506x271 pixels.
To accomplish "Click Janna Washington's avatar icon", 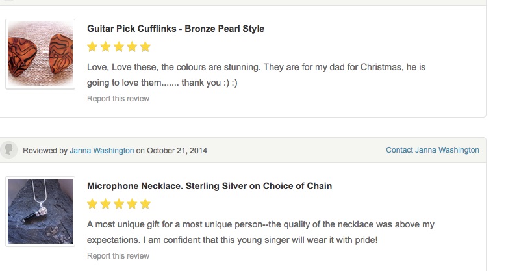I will 8,150.
